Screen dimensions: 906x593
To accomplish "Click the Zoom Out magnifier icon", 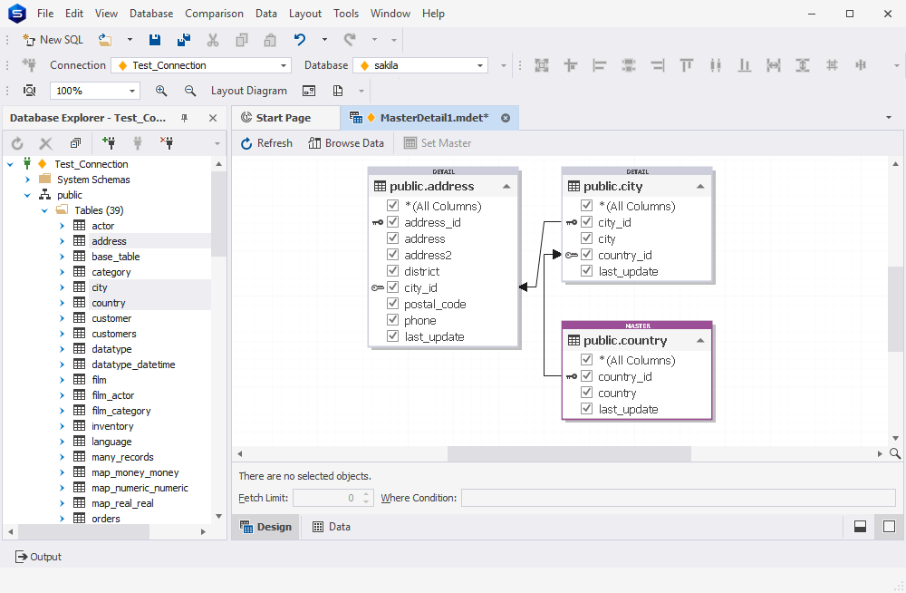I will [189, 91].
